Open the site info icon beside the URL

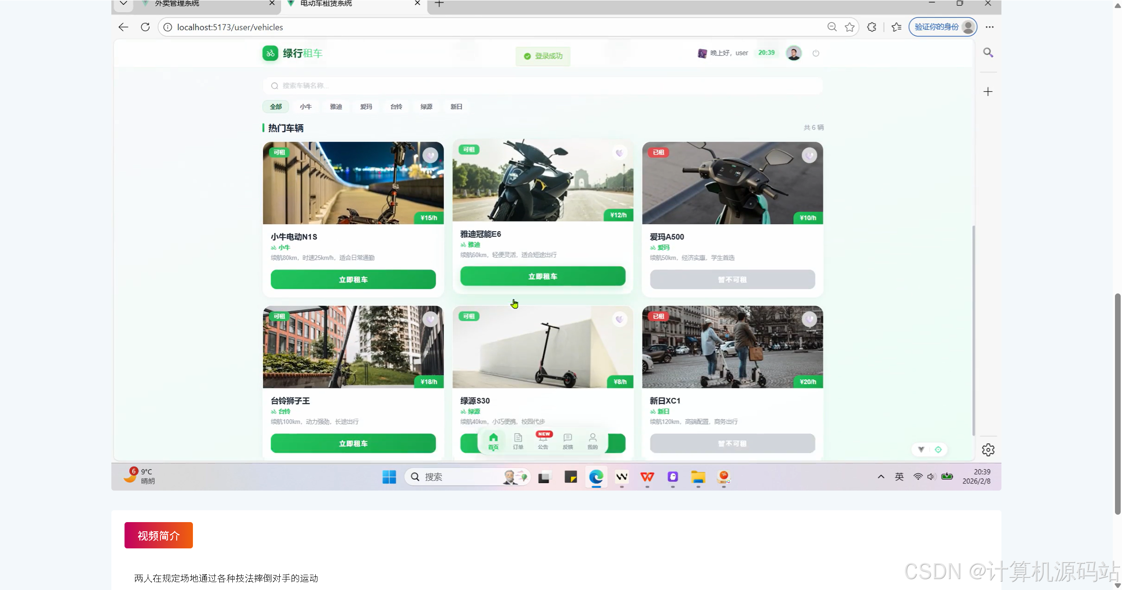pos(167,27)
